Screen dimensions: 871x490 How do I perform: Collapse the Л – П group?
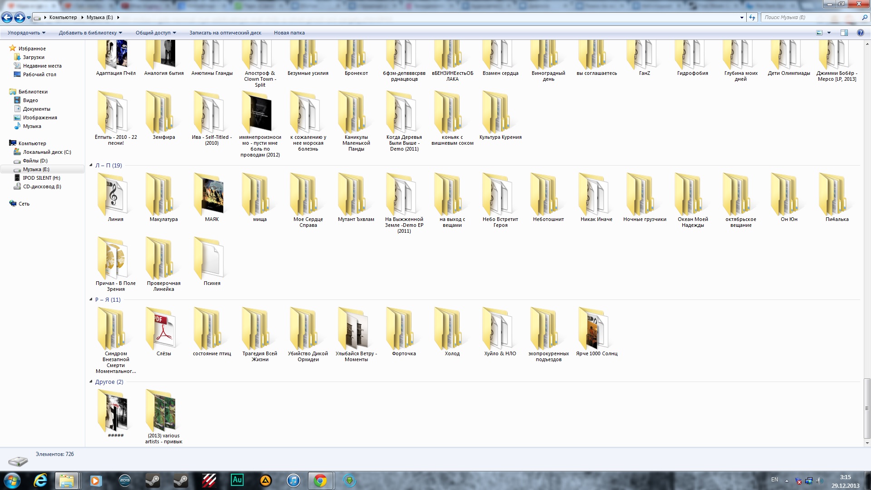tap(91, 165)
